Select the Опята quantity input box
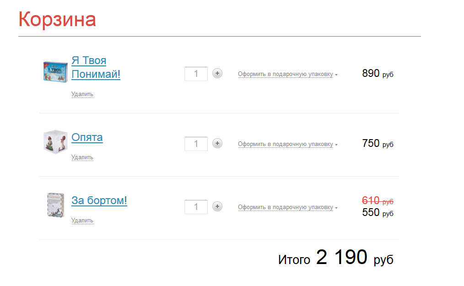Viewport: 464px width, 286px height. [x=196, y=144]
